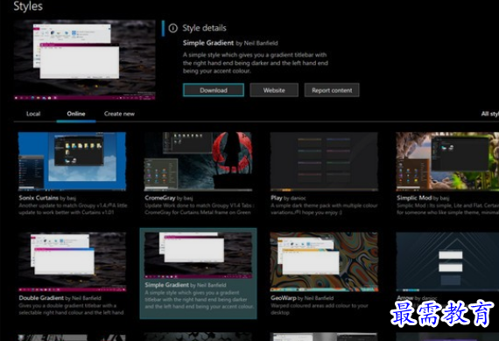Click the Style details info icon
The width and height of the screenshot is (499, 341).
(x=172, y=28)
